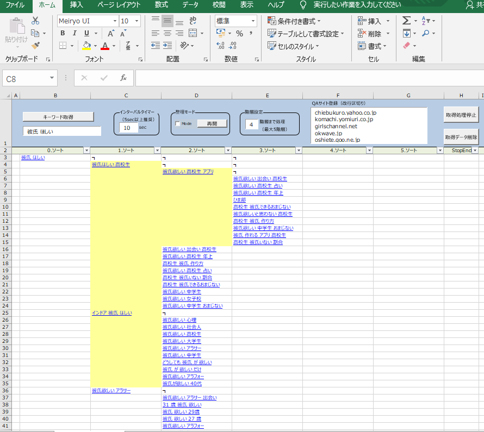The height and width of the screenshot is (432, 484).
Task: Click the keyword input box containing 彼氏 ほしい
Action: pyautogui.click(x=62, y=132)
